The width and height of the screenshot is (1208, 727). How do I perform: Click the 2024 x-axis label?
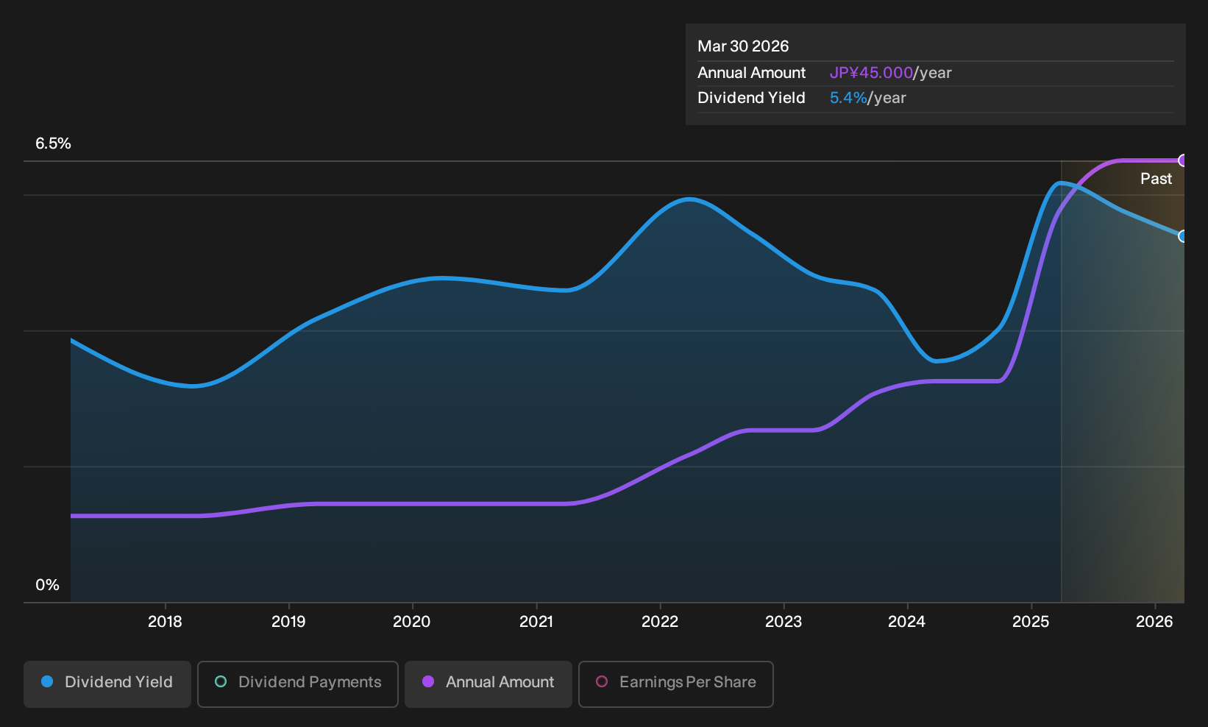coord(907,622)
